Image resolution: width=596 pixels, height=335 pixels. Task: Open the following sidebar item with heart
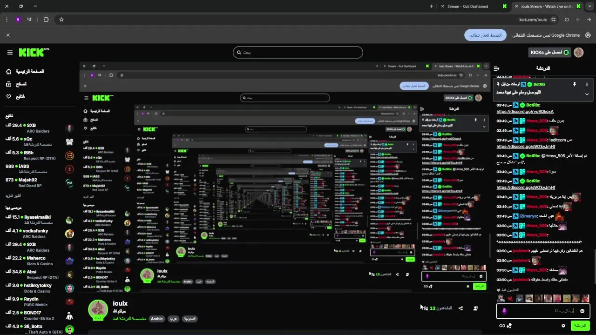coord(15,96)
